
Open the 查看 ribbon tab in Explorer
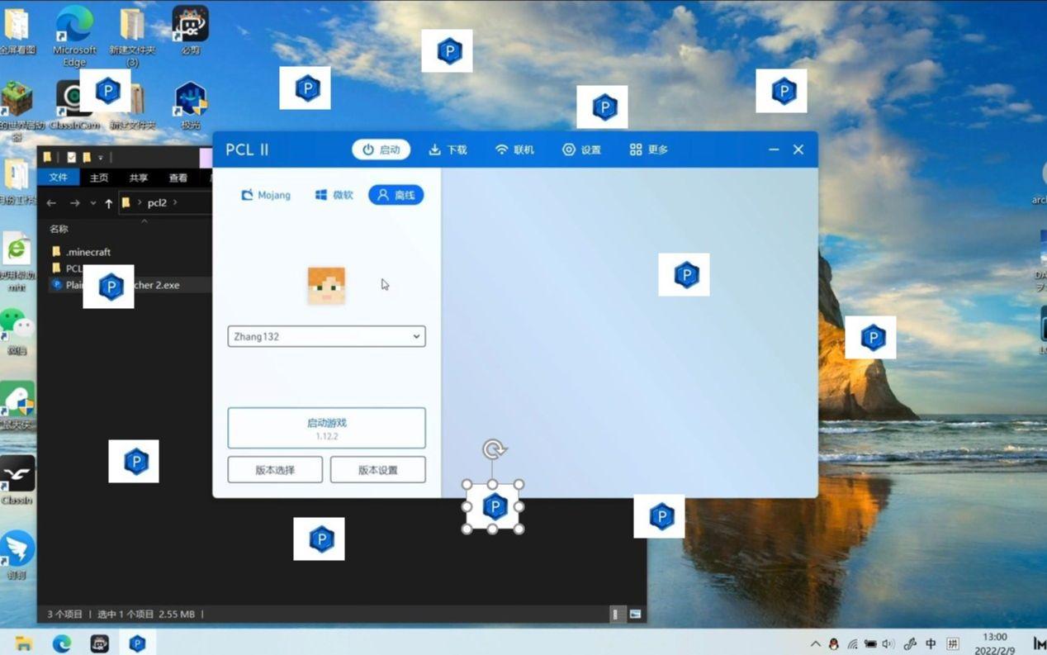click(x=178, y=178)
